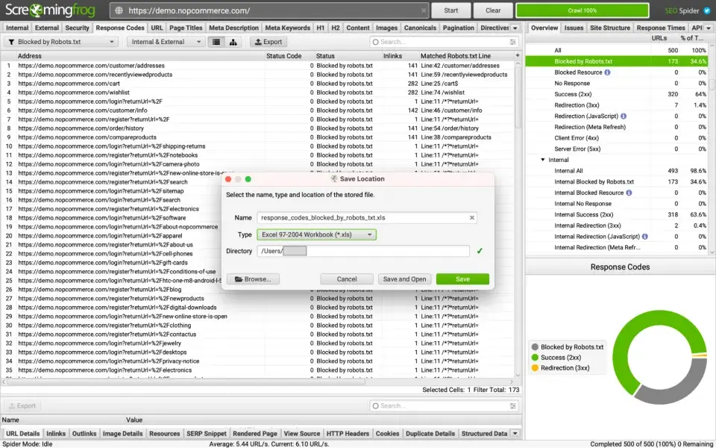Go to the Canonicals tab
This screenshot has width=716, height=448.
tap(420, 28)
